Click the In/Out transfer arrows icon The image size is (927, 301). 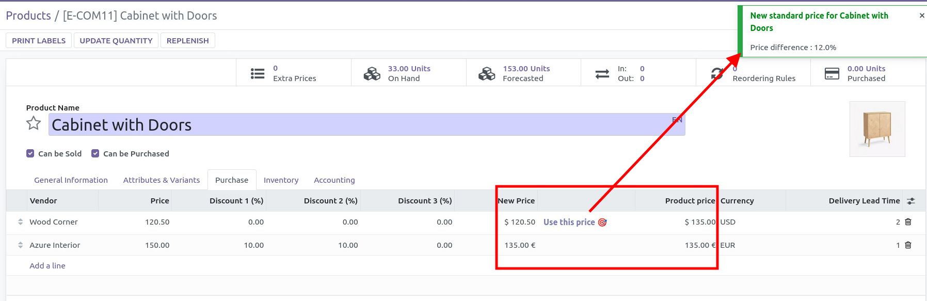pos(602,74)
